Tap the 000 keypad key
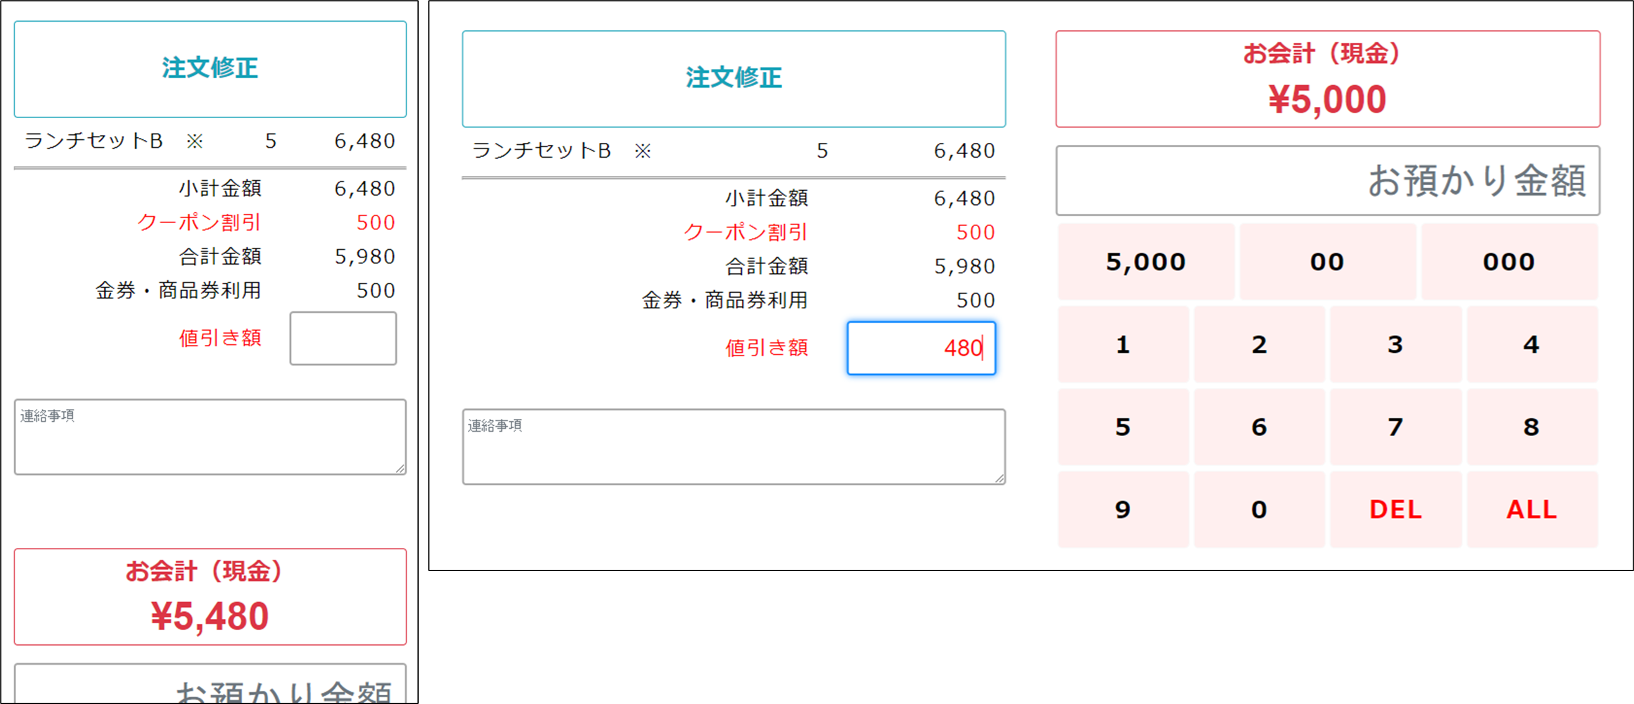 (x=1509, y=262)
